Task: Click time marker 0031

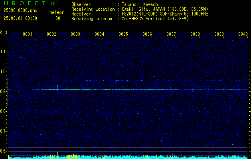Action: pyautogui.click(x=28, y=34)
